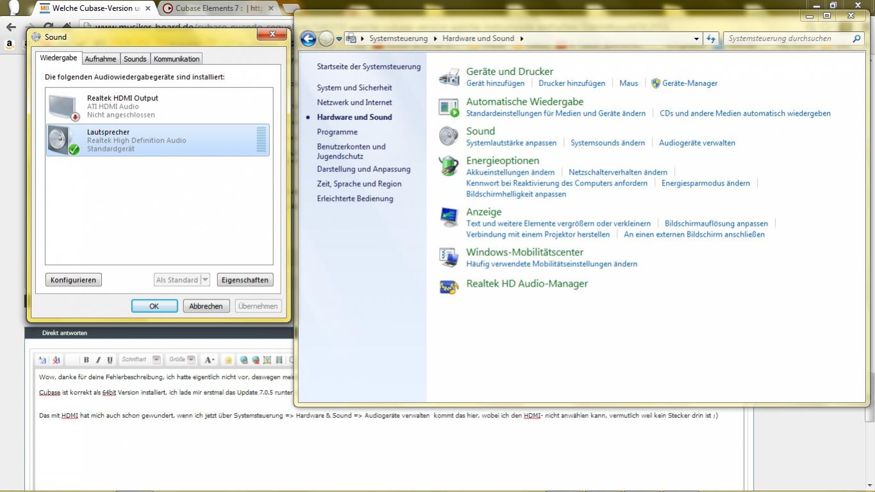This screenshot has height=492, width=875.
Task: Go back in Control Panel window
Action: [x=308, y=38]
